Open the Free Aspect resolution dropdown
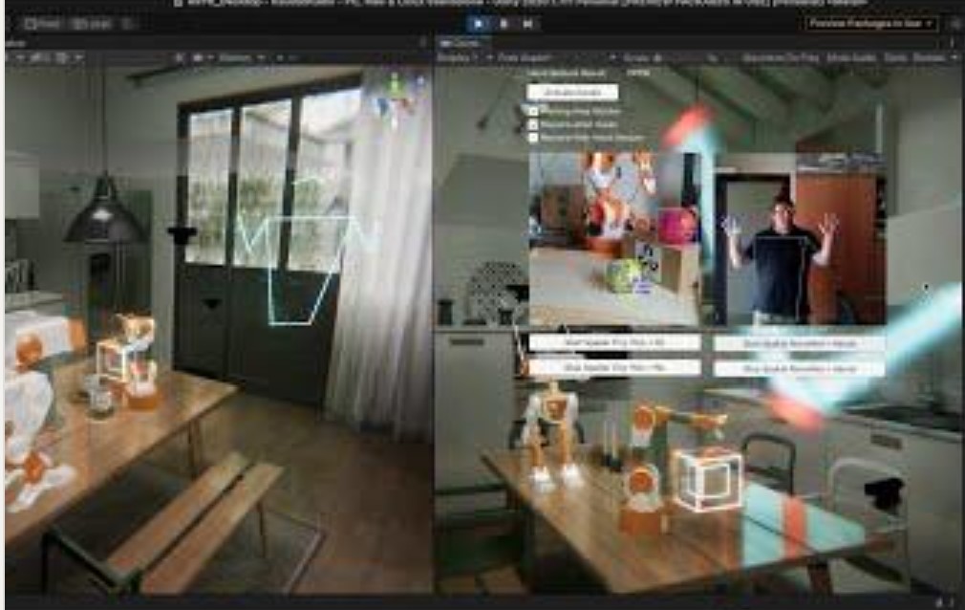The width and height of the screenshot is (965, 610). tap(556, 58)
